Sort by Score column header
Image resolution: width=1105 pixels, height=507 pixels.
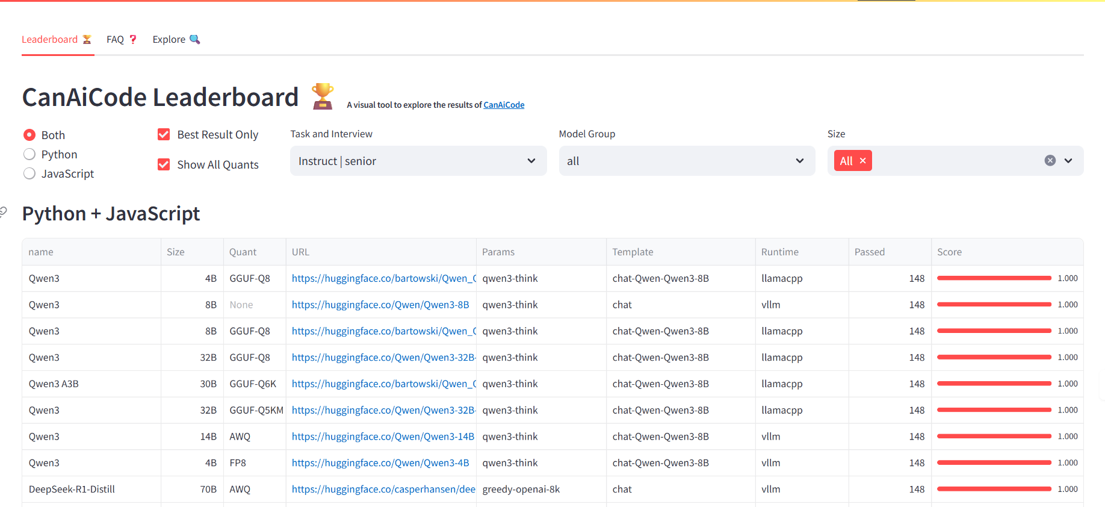click(x=1007, y=252)
